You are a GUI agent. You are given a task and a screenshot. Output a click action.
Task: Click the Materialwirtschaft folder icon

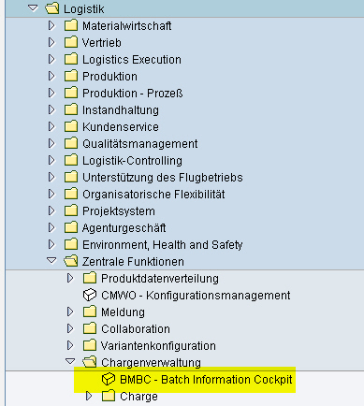pos(71,25)
